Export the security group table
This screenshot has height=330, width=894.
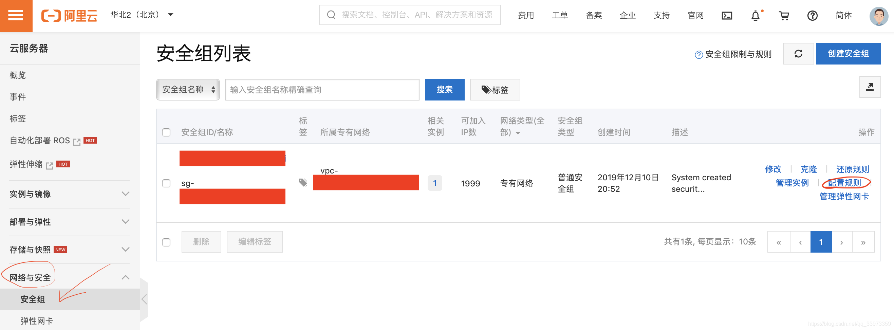click(x=870, y=87)
